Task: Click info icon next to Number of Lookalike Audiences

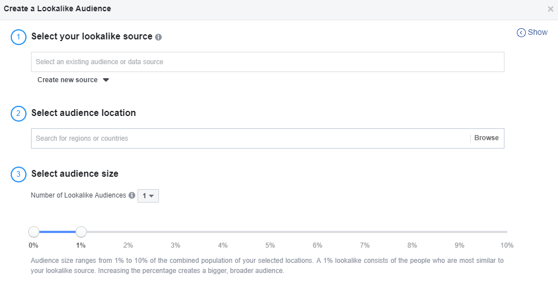Action: 132,195
